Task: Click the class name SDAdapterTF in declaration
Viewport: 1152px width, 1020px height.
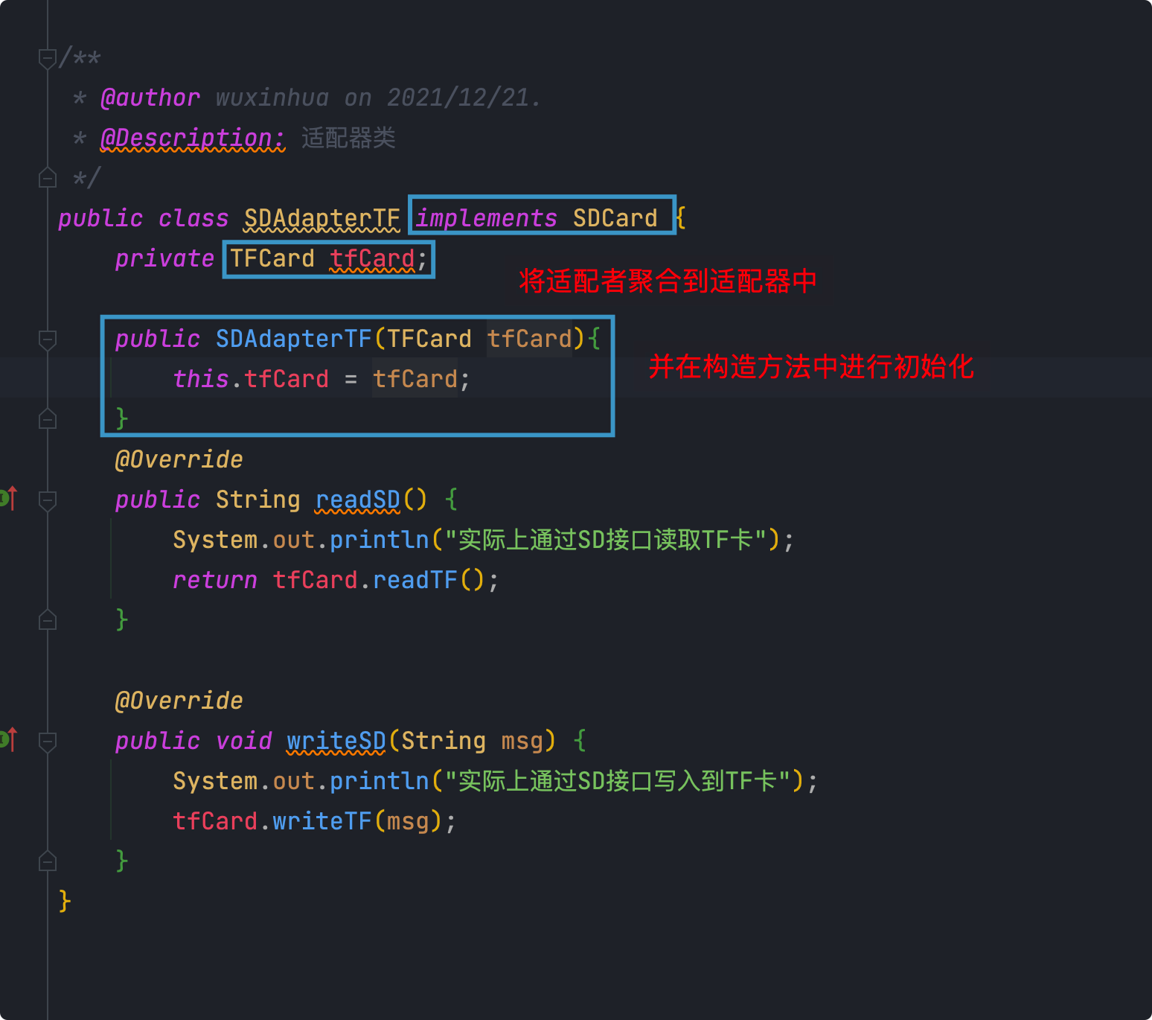Action: click(x=322, y=218)
